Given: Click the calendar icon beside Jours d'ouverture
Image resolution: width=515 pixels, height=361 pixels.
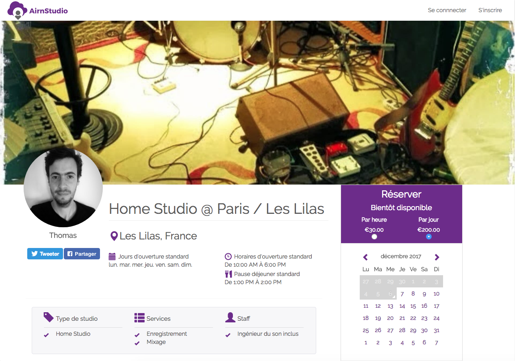Looking at the screenshot, I should point(112,257).
